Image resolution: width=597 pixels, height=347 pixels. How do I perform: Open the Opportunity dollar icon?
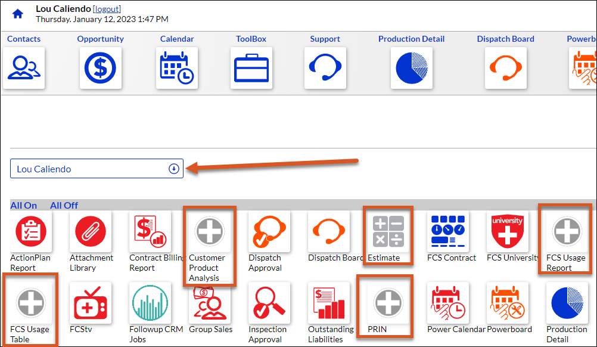click(x=101, y=68)
